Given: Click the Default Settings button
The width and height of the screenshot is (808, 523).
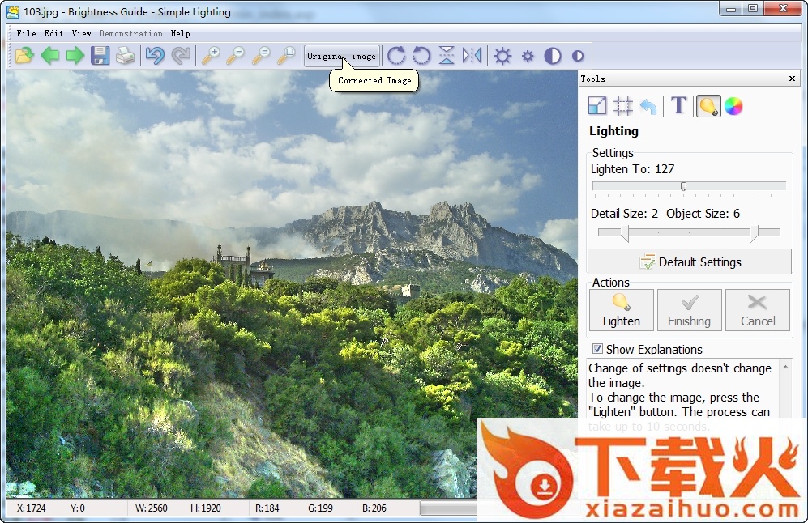Looking at the screenshot, I should [689, 261].
